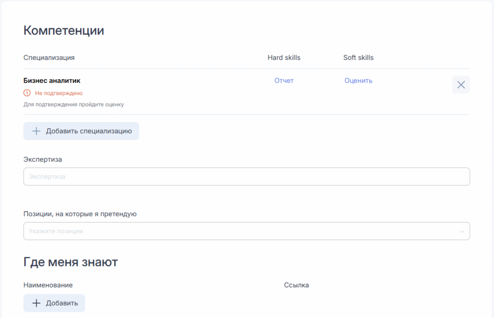Click Оценить under Soft skills

point(358,81)
